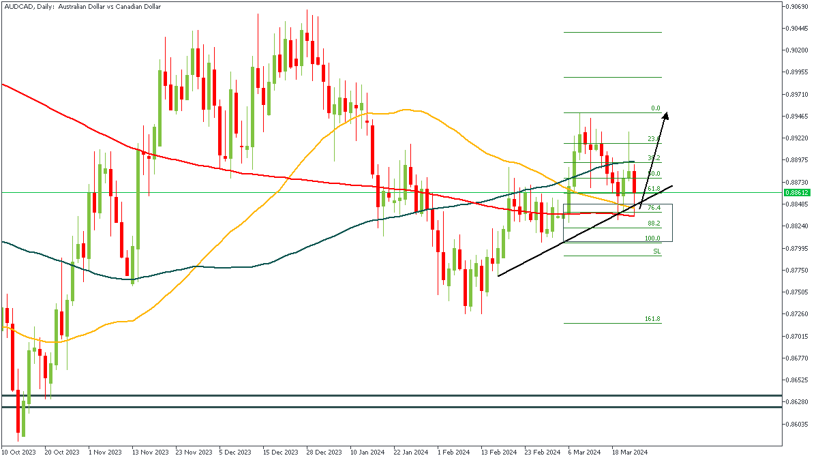Image resolution: width=818 pixels, height=460 pixels.
Task: Select the 10 Oct 2023 date label
Action: (x=19, y=452)
